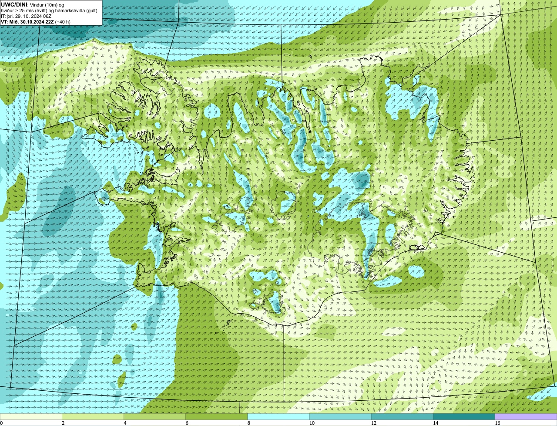Click the line "hviður > 25 m/s (hvítt) og hámarkshviða (gult)"
The height and width of the screenshot is (426, 557).
49,10
